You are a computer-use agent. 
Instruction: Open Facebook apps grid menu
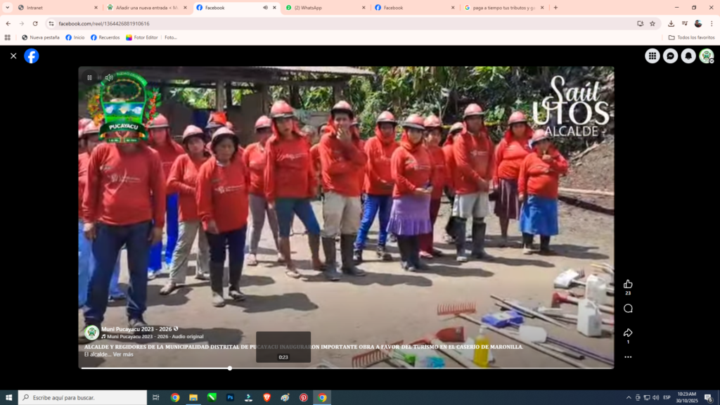(x=652, y=56)
